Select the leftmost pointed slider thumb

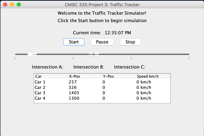[x=30, y=55]
